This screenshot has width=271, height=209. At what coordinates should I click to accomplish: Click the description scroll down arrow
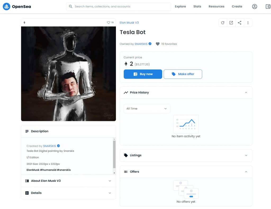(x=114, y=173)
